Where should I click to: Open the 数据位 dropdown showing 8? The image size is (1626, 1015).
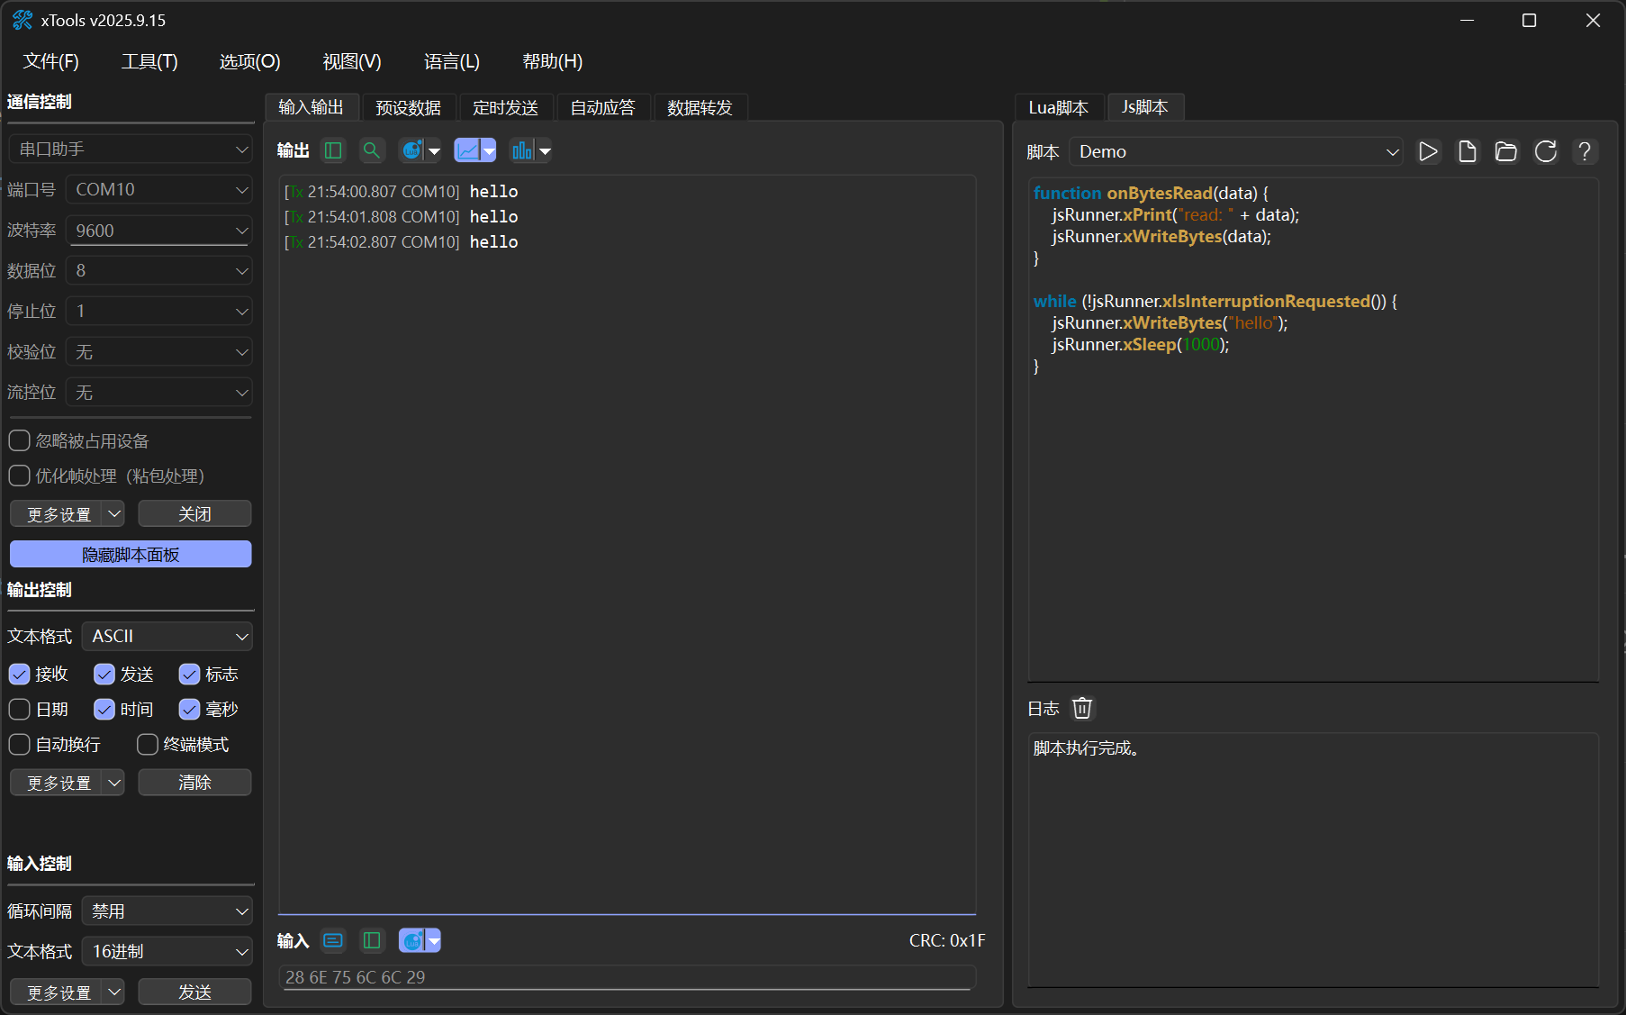click(x=159, y=270)
